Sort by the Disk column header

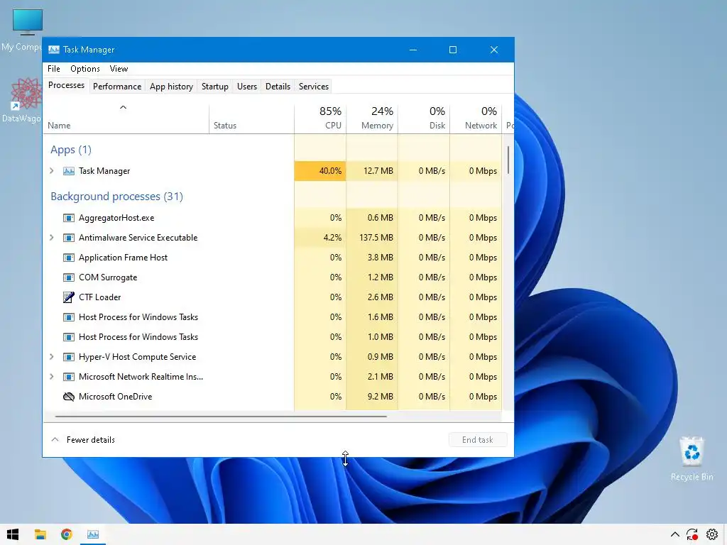pyautogui.click(x=424, y=119)
